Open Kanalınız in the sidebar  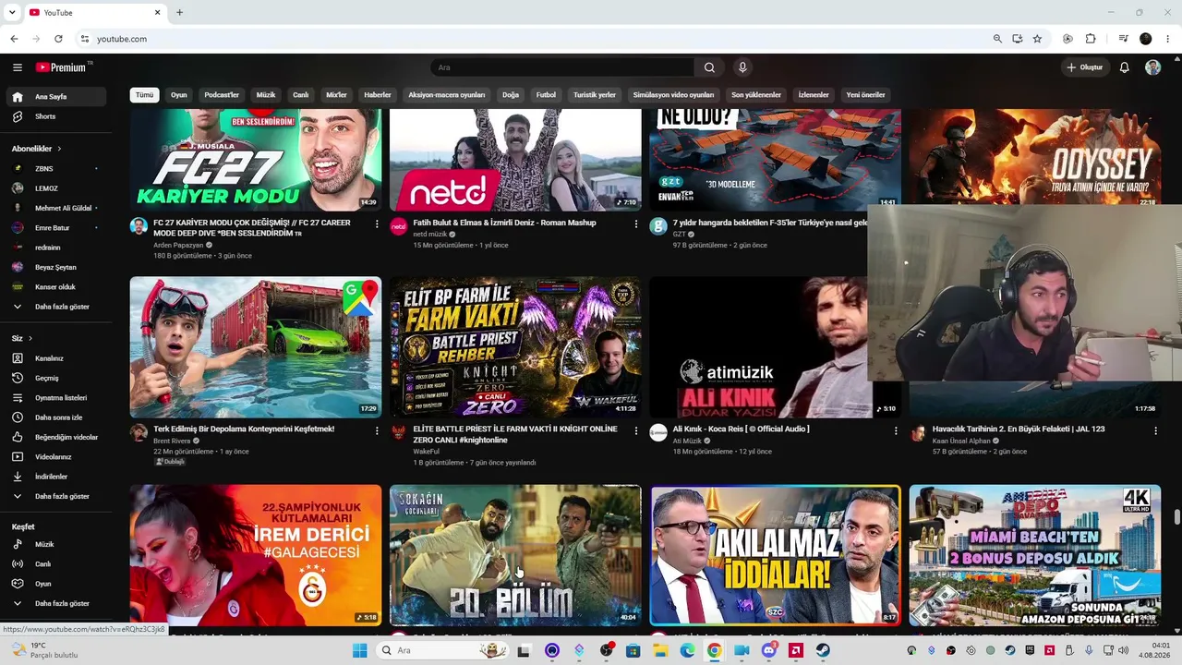pyautogui.click(x=58, y=358)
